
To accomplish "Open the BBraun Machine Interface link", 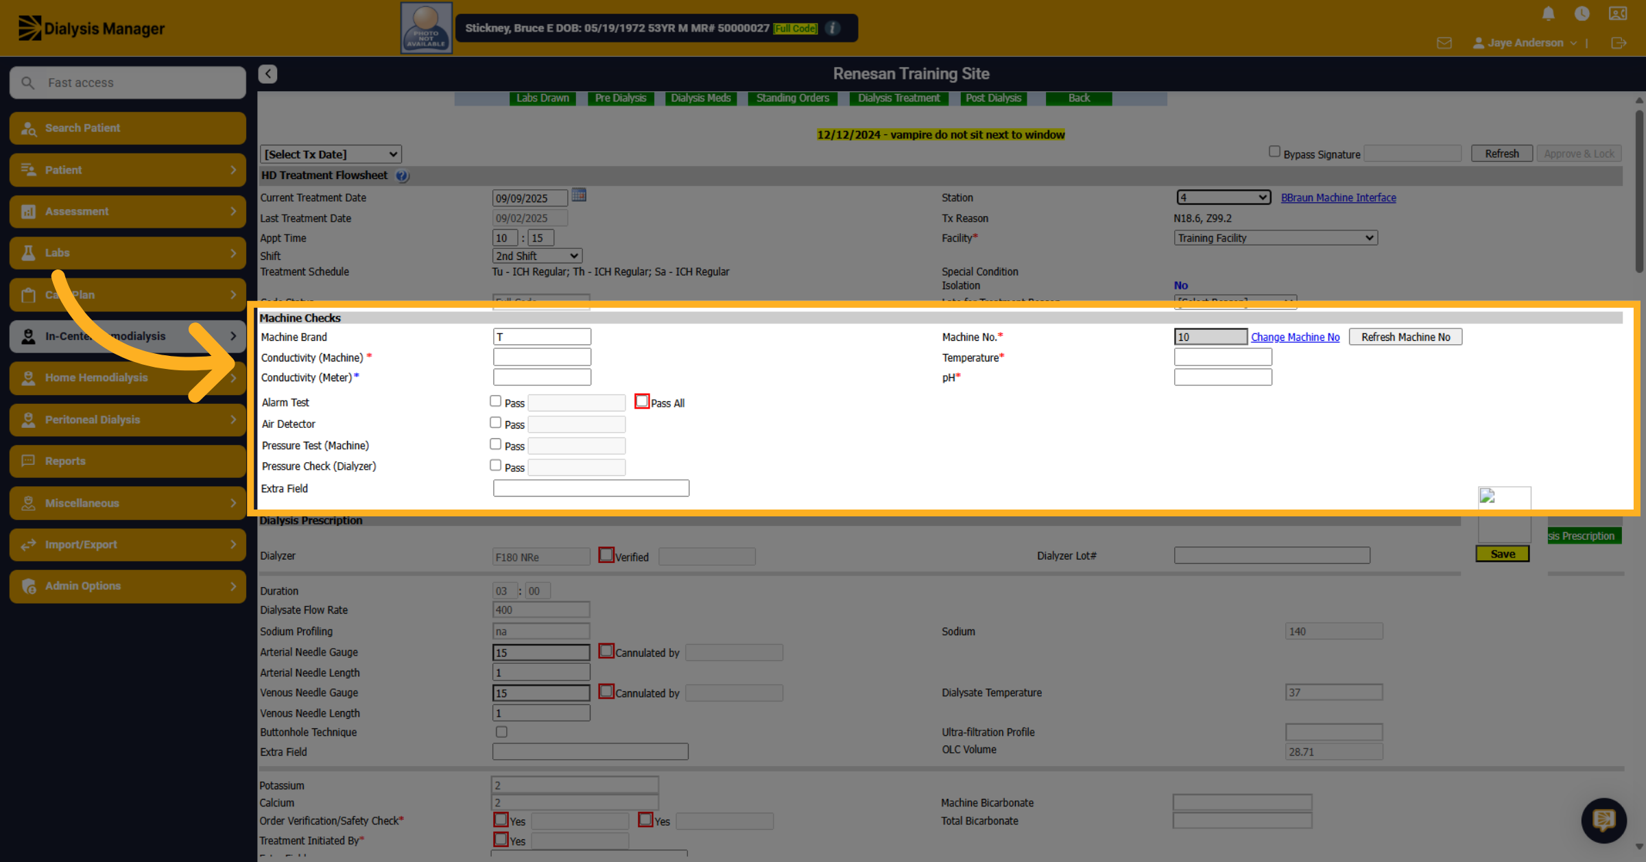I will click(x=1338, y=197).
